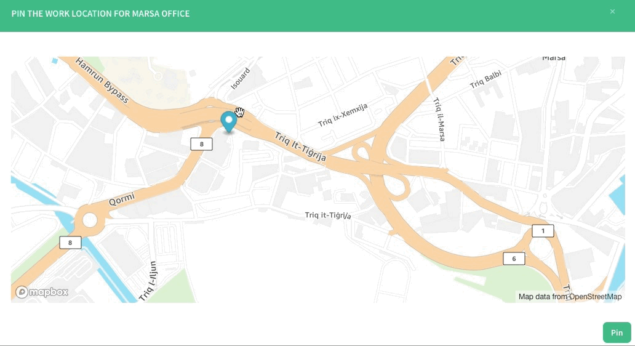The width and height of the screenshot is (635, 346).
Task: Click the route 8 shield below the pin
Action: pos(201,144)
